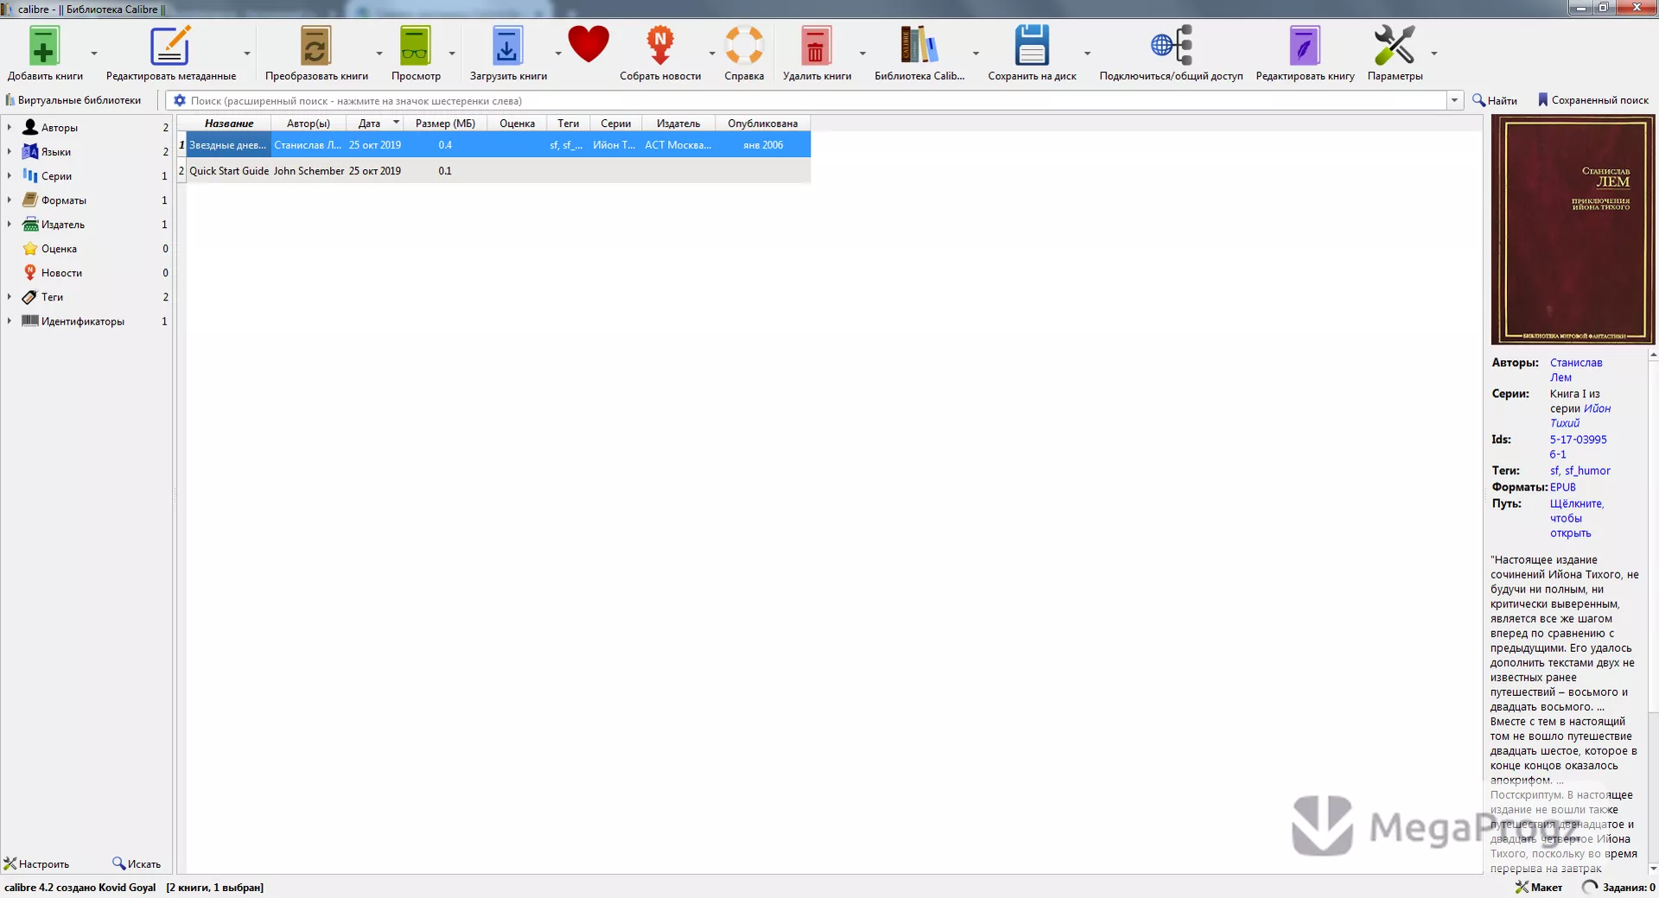Click the Макет layout button
Screen dimensions: 1659x898
(1539, 887)
